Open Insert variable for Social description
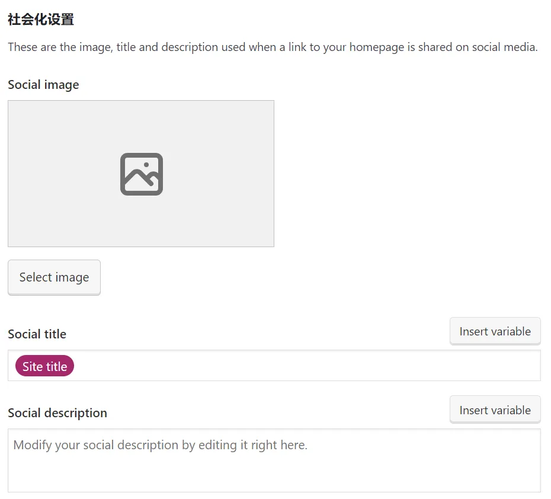 point(495,410)
